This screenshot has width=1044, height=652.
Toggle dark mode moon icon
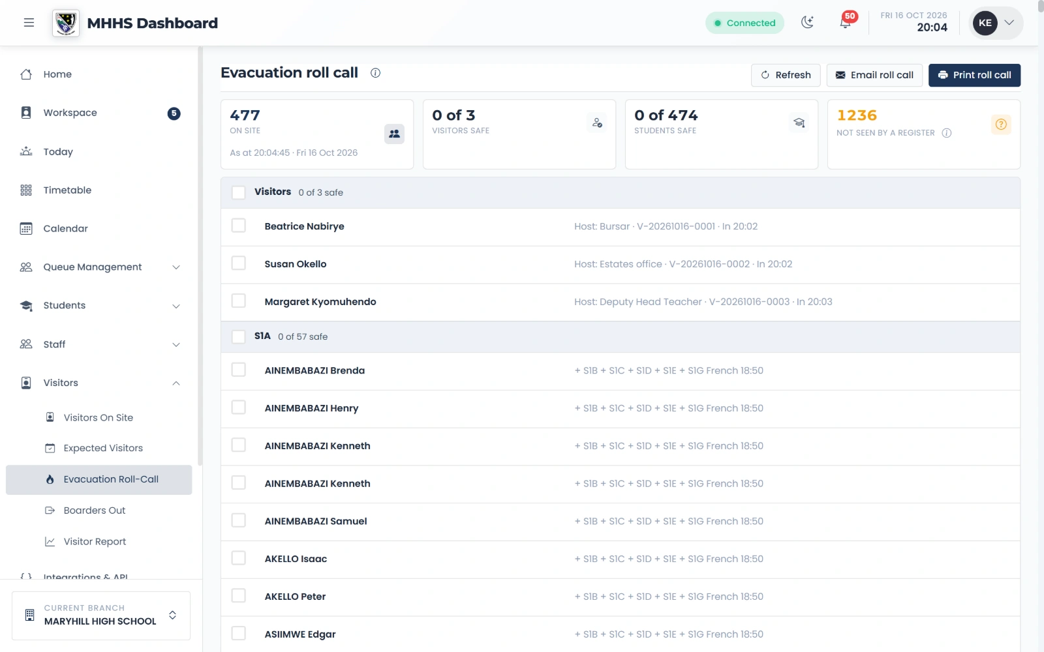[x=808, y=23]
